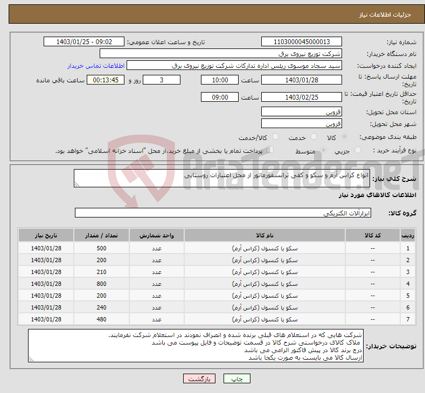Screen dimensions: 425x393
Task: Click the تاریخ نیاز column header
Action: (x=46, y=235)
